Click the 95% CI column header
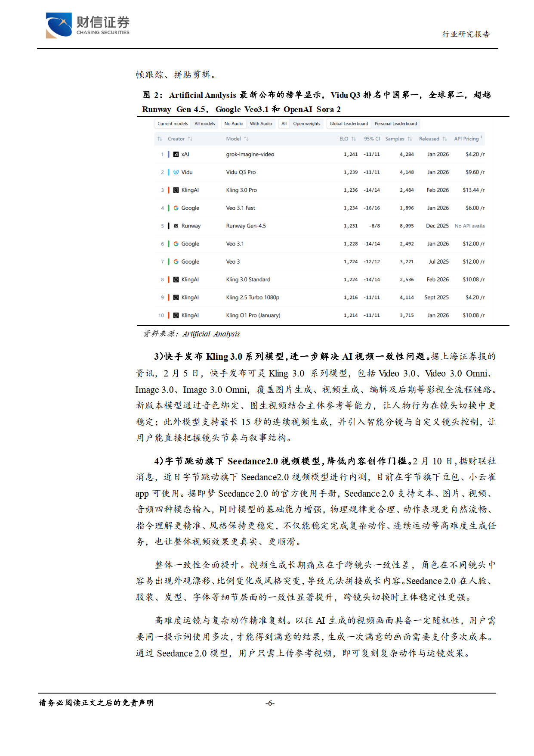Screen dimensions: 534x756 pyautogui.click(x=372, y=139)
